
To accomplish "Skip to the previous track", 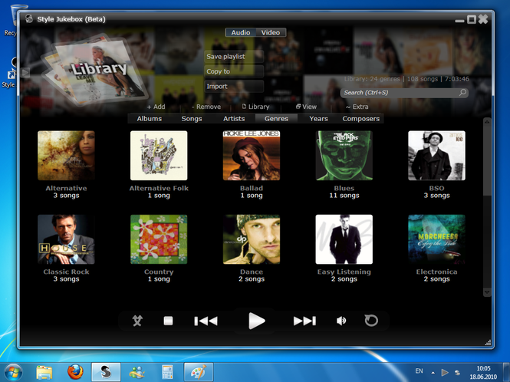I will pos(206,321).
